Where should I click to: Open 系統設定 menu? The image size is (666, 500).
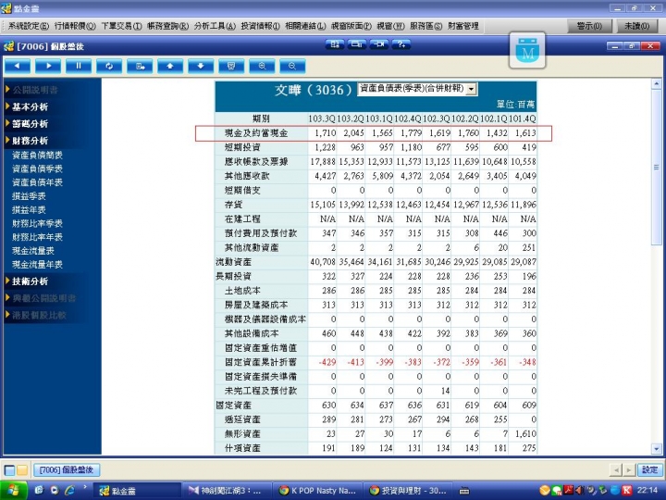[29, 26]
